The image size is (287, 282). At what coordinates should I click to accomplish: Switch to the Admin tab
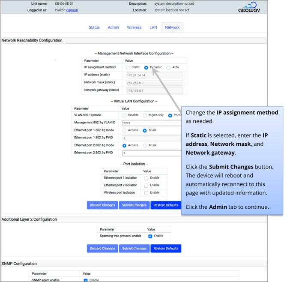point(113,27)
